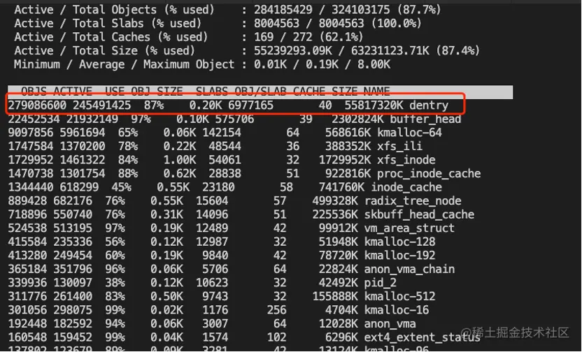Image resolution: width=582 pixels, height=352 pixels.
Task: Click the 0.01K / 0.19K / 8.00K value
Action: point(322,64)
